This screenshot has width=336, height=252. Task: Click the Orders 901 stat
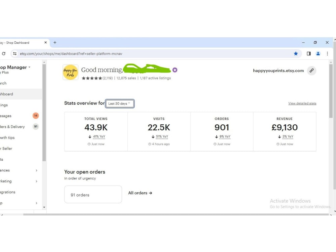click(x=222, y=127)
